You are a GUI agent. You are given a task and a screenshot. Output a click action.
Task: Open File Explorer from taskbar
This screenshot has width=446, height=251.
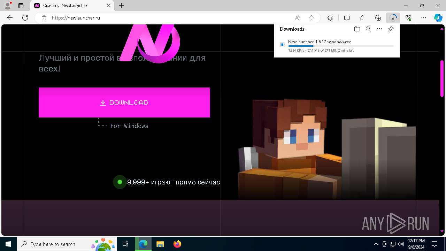click(160, 244)
